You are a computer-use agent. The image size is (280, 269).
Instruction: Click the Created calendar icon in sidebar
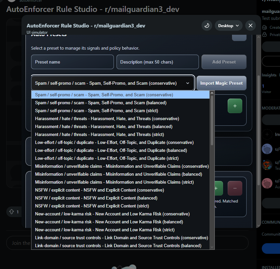click(x=264, y=27)
